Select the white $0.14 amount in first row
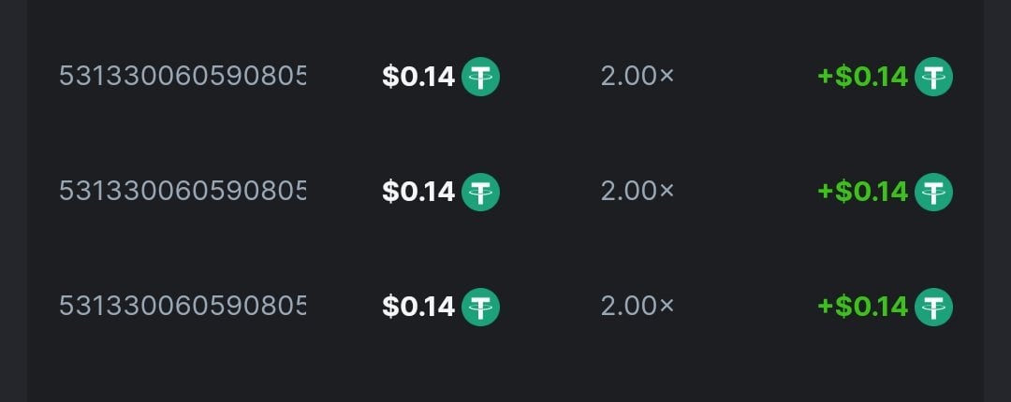 click(x=418, y=77)
